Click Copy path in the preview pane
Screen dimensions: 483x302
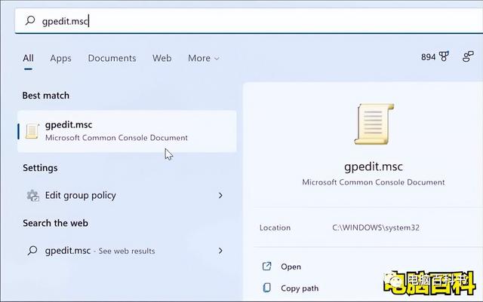[300, 288]
